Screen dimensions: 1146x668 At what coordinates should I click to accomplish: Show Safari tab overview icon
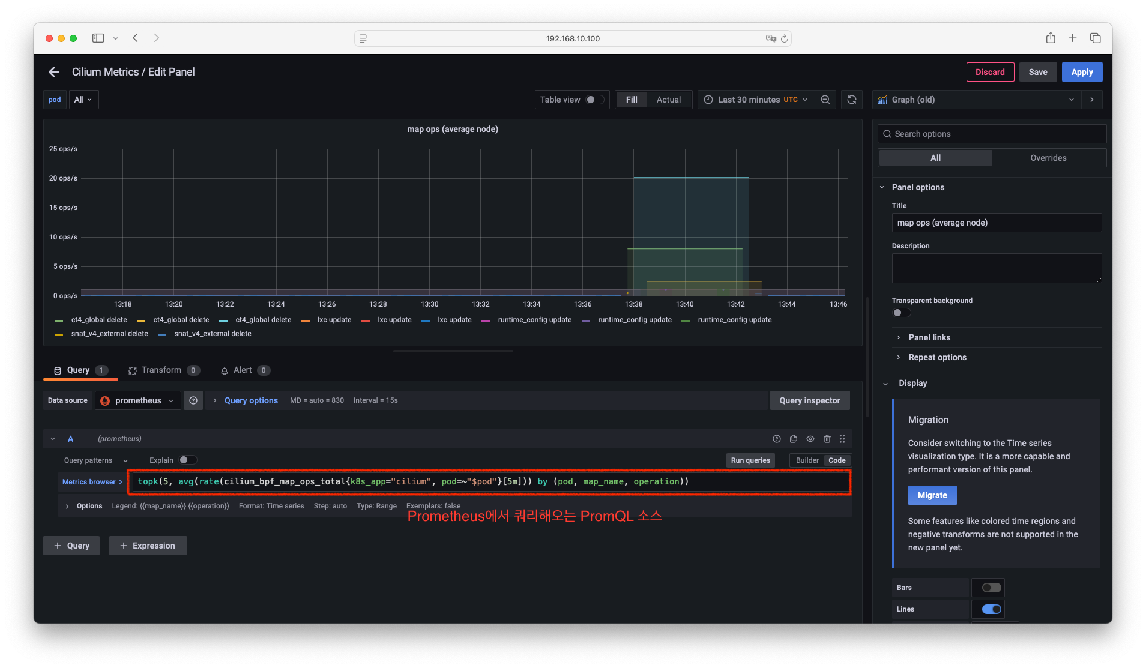point(1096,38)
